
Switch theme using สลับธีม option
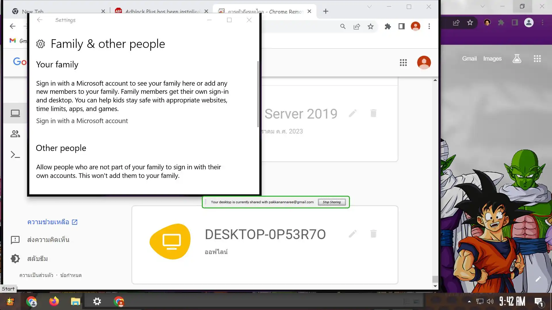(37, 259)
